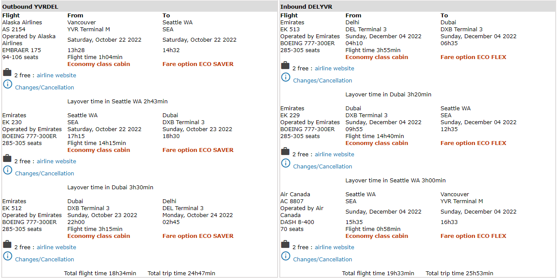Click the info icon under flight AS 2154
The width and height of the screenshot is (557, 280).
(x=7, y=84)
